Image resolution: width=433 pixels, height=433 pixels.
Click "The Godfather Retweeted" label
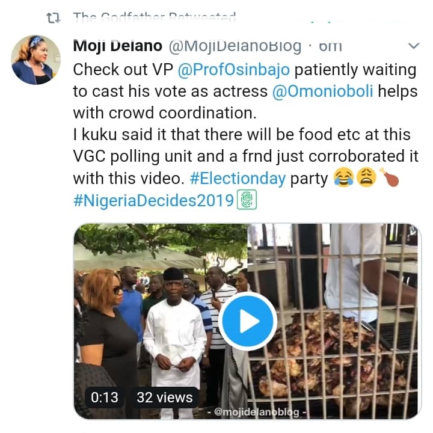pos(155,17)
